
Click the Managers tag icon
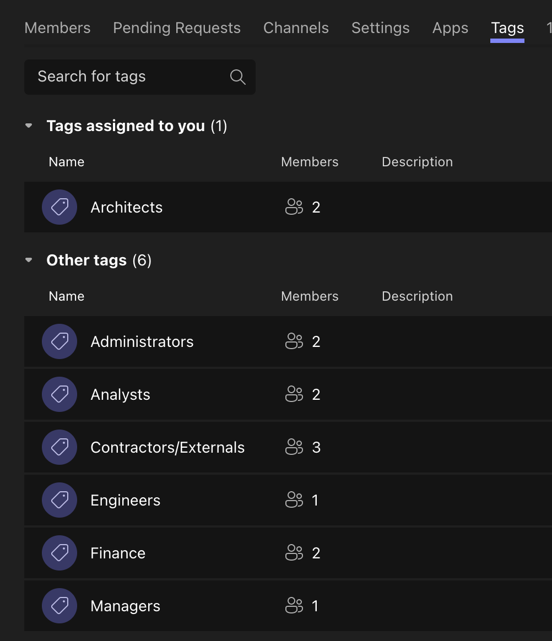click(x=59, y=606)
